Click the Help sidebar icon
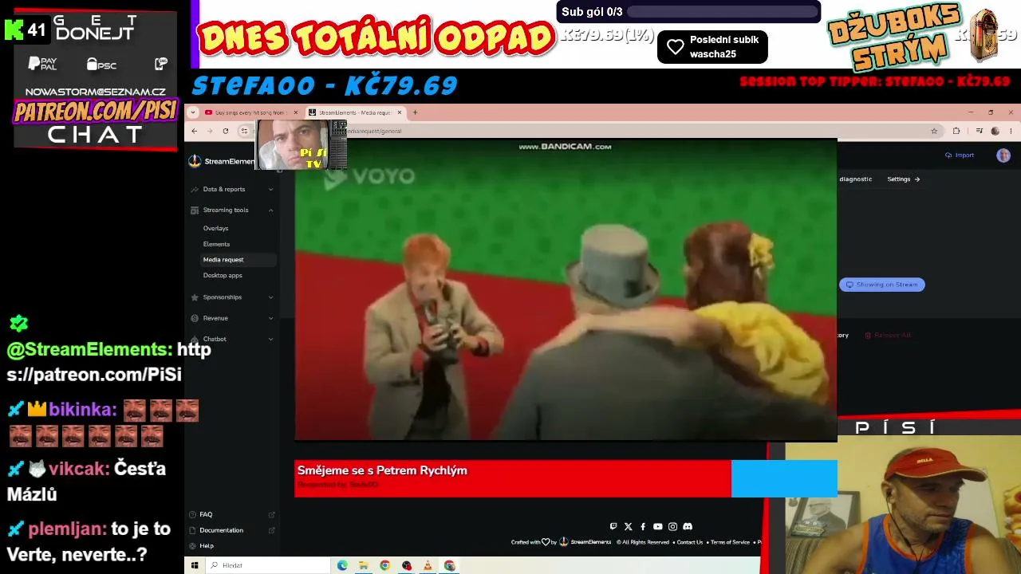Image resolution: width=1021 pixels, height=574 pixels. pos(192,546)
